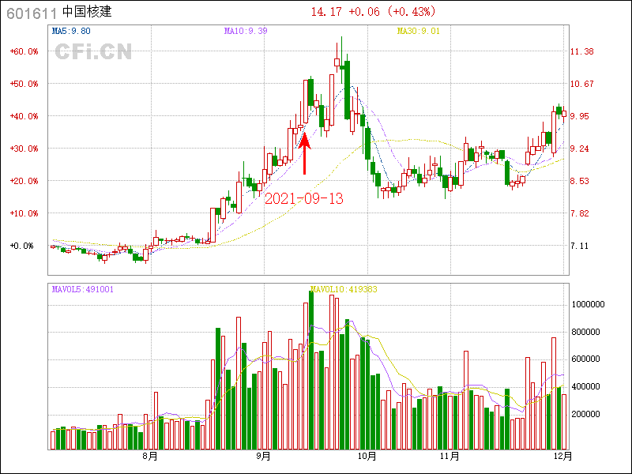Click the MA30:9.01 indicator label
Viewport: 632px width, 474px height.
(x=418, y=32)
